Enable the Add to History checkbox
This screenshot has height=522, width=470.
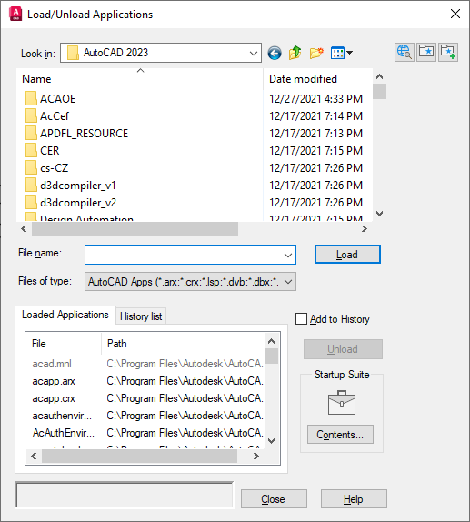click(301, 318)
